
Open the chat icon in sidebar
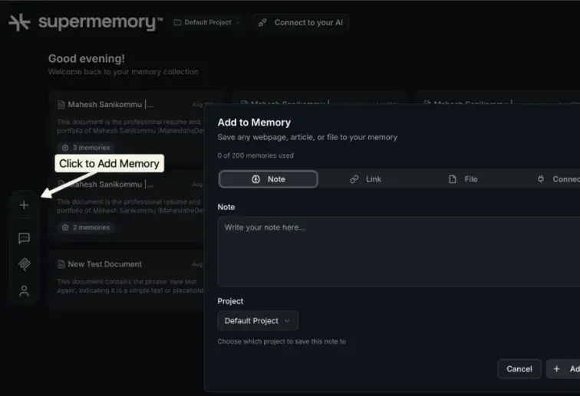coord(24,238)
